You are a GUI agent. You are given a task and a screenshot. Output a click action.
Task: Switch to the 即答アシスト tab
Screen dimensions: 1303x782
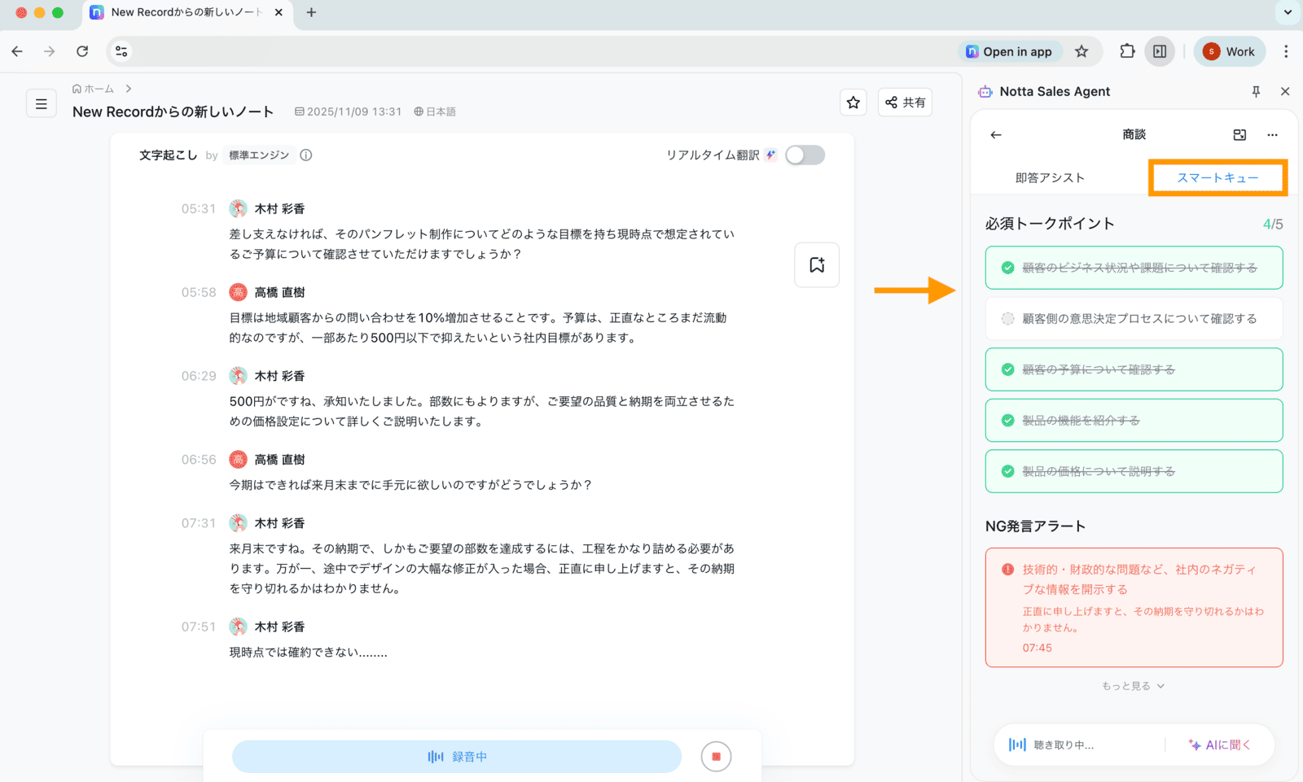pos(1050,177)
